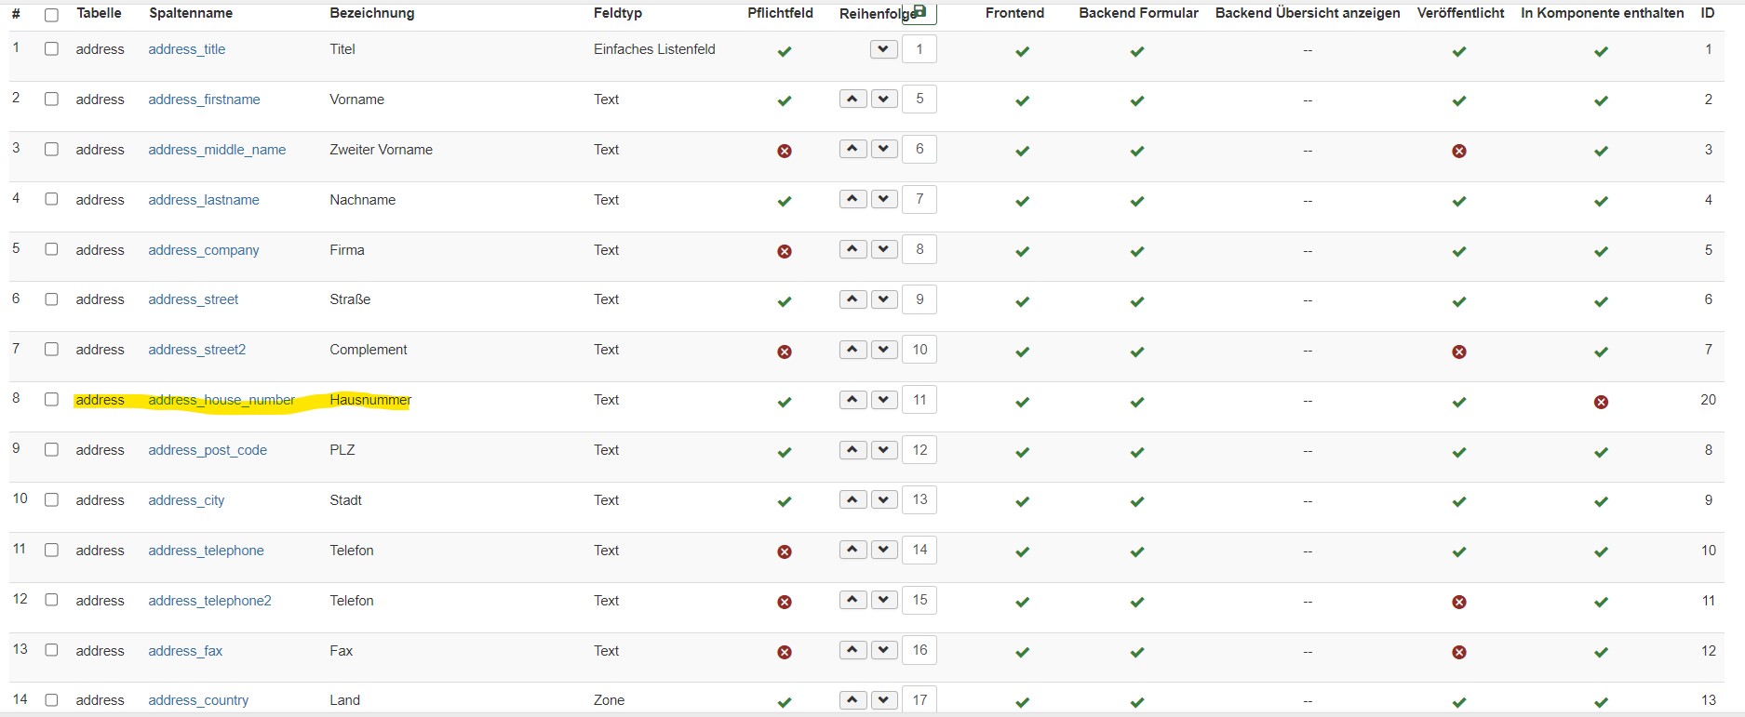Disable Frontend checkmark for address_street

pos(1022,301)
